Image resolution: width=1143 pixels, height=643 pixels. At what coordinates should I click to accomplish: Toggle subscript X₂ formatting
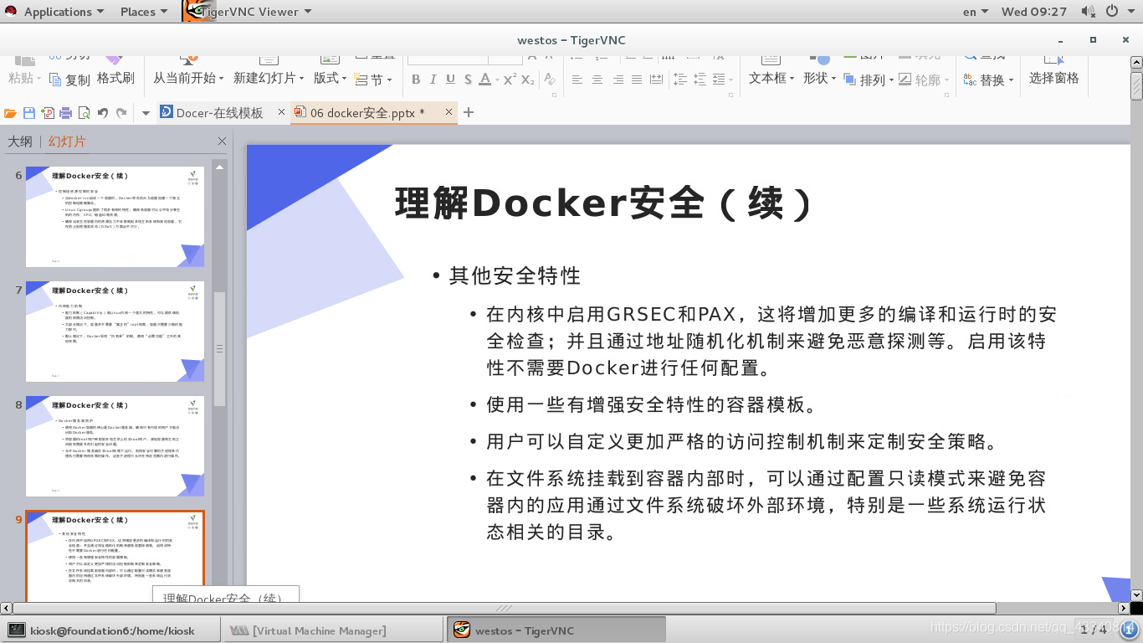(527, 80)
